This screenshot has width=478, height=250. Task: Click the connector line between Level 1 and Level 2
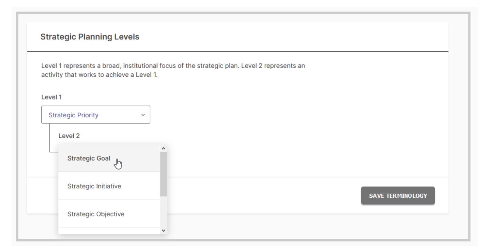click(50, 137)
